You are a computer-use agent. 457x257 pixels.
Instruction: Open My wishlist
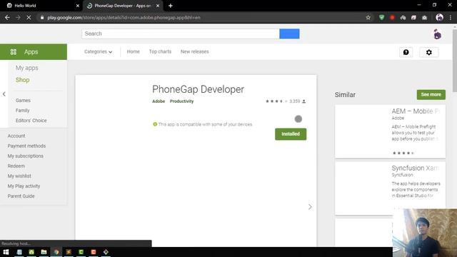19,176
